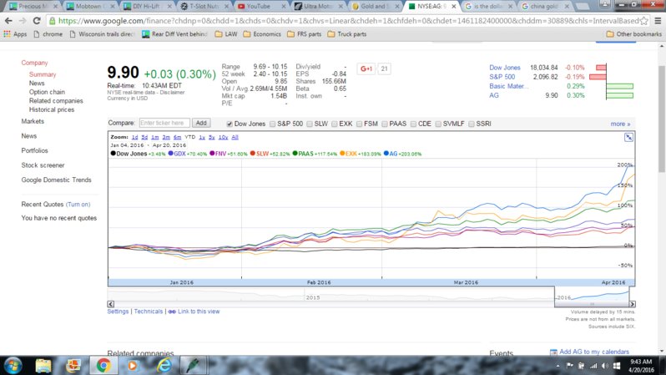Click Chrome icon in taskbar
The height and width of the screenshot is (375, 666).
point(103,365)
